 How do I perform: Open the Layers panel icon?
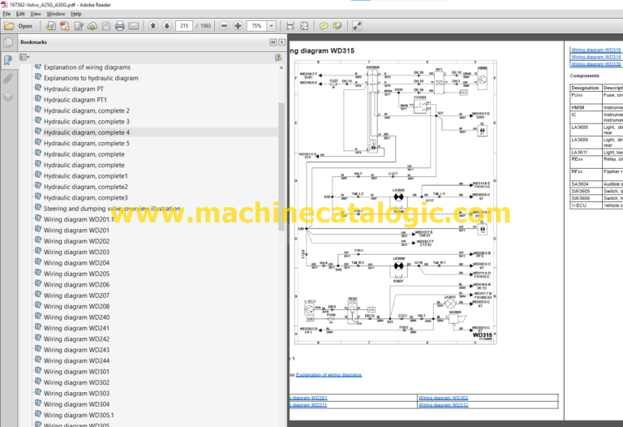click(8, 97)
